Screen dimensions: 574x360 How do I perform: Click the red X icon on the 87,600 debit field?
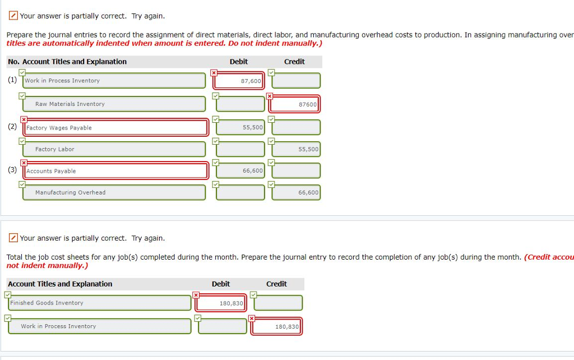[x=214, y=72]
